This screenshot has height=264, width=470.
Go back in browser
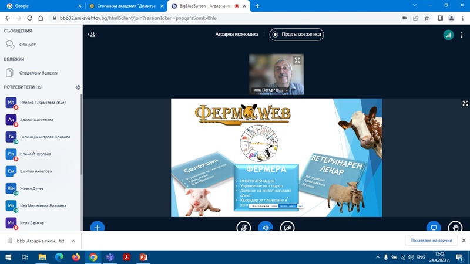8,18
